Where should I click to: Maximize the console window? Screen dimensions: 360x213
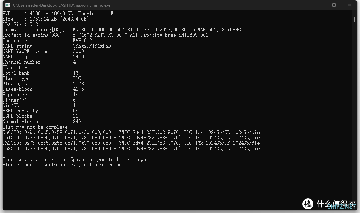334,5
